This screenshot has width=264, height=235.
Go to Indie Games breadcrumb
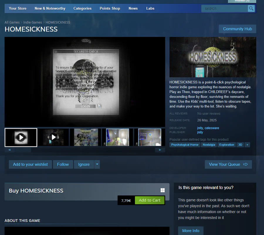click(x=33, y=22)
